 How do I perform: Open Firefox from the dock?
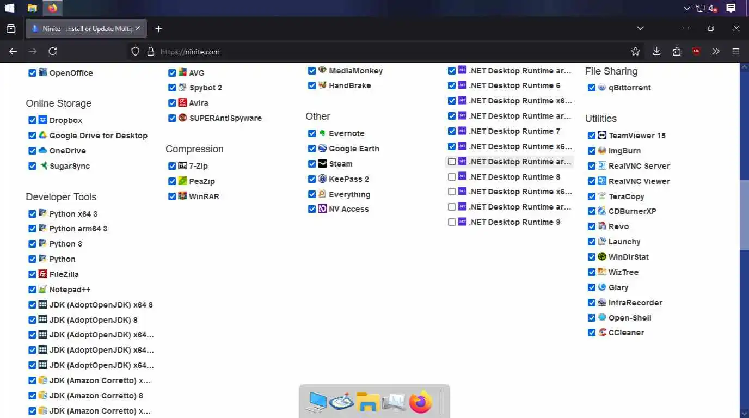(x=420, y=402)
